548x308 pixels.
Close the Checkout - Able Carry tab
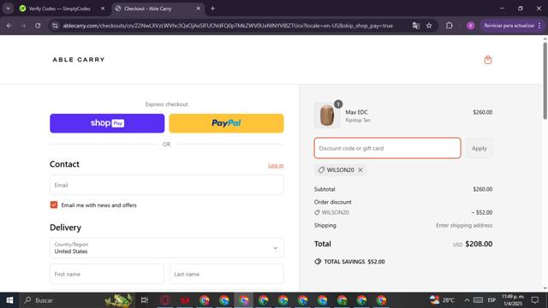point(198,9)
